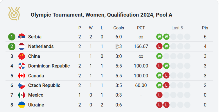Image resolution: width=219 pixels, height=112 pixels.
Task: Select the Last 5 column header
Action: (177, 28)
